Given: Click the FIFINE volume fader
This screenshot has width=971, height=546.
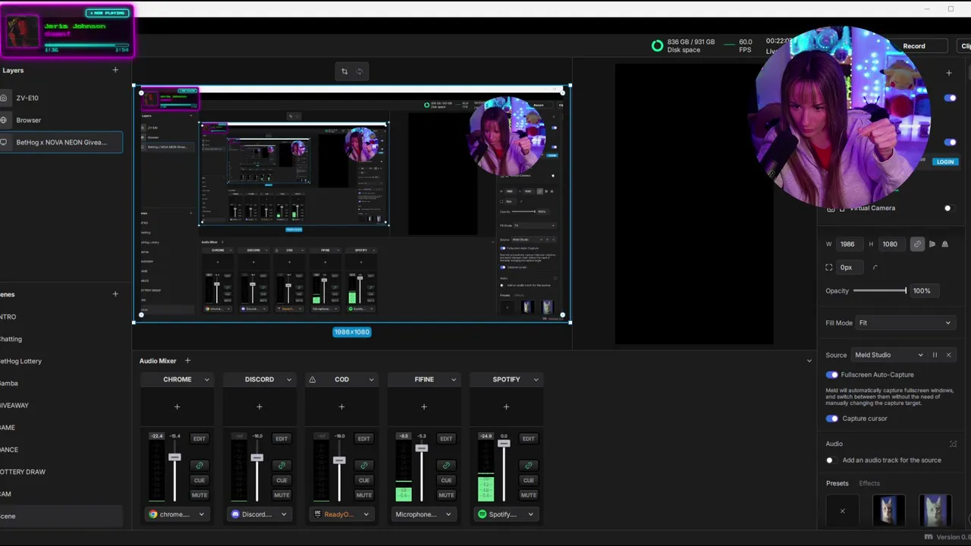Looking at the screenshot, I should [x=421, y=448].
